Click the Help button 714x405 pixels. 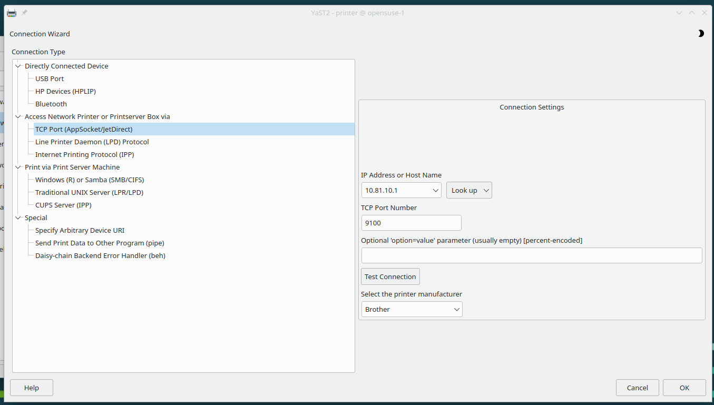coord(32,388)
